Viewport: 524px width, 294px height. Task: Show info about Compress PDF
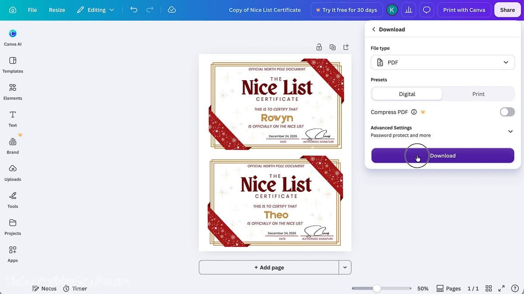coord(414,112)
